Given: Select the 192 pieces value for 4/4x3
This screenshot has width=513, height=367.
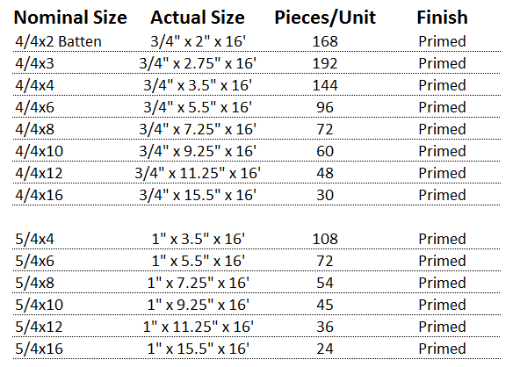Looking at the screenshot, I should click(x=325, y=63).
